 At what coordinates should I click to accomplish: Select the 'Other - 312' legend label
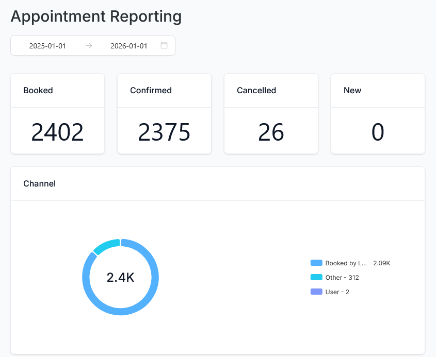click(x=342, y=277)
